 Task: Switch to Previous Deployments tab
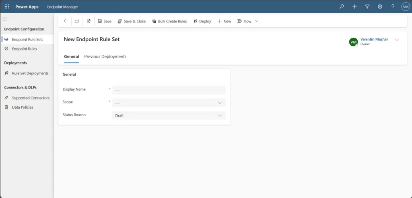[105, 57]
